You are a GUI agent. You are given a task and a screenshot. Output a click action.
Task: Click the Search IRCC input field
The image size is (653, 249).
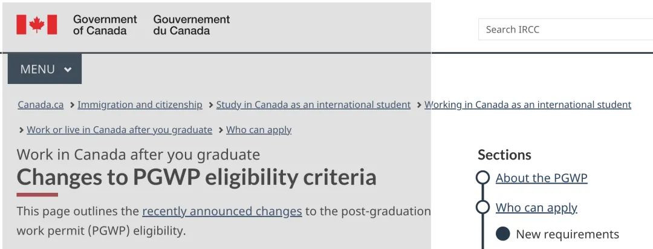pyautogui.click(x=565, y=30)
